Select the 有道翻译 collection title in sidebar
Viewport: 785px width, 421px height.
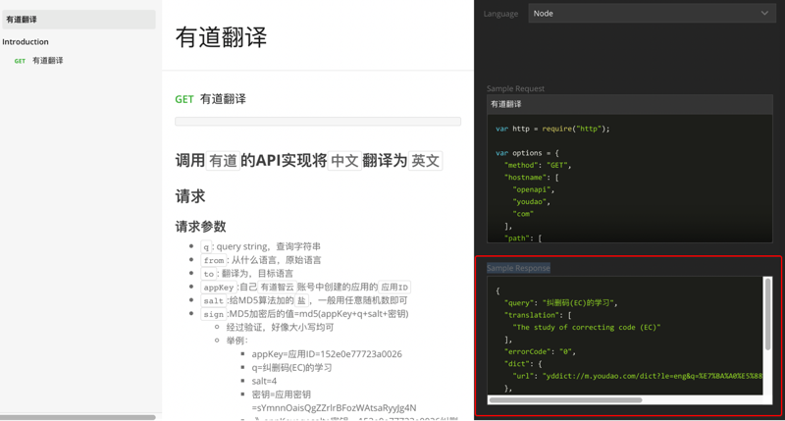coord(78,20)
